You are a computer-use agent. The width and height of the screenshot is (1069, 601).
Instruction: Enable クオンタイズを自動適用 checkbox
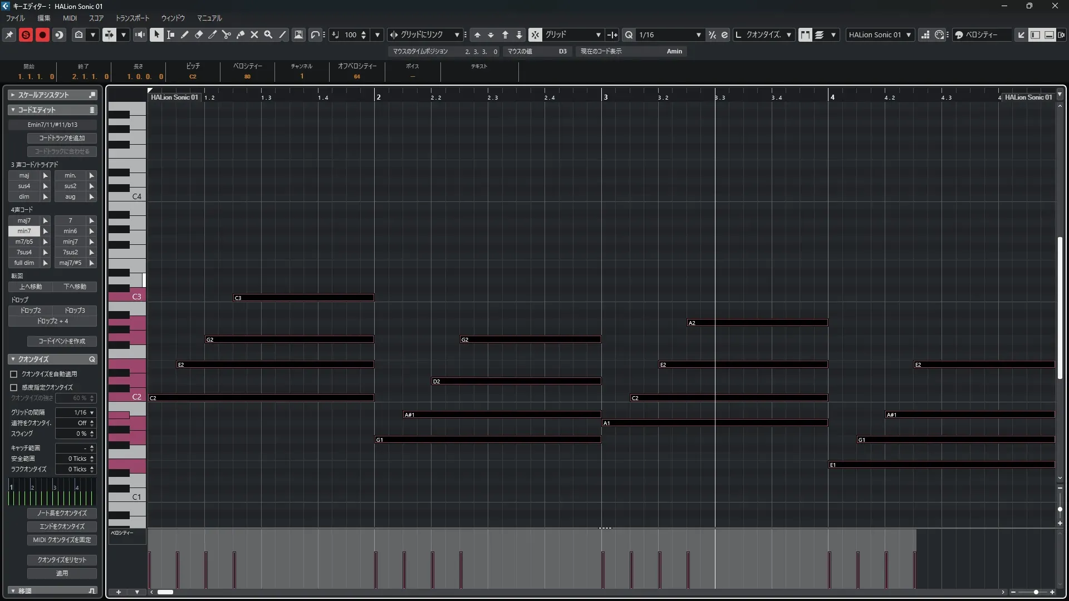coord(14,375)
